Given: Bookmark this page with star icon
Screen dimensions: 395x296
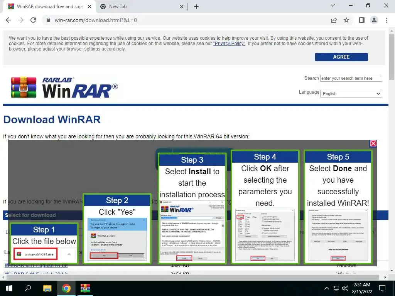Looking at the screenshot, I should click(346, 20).
